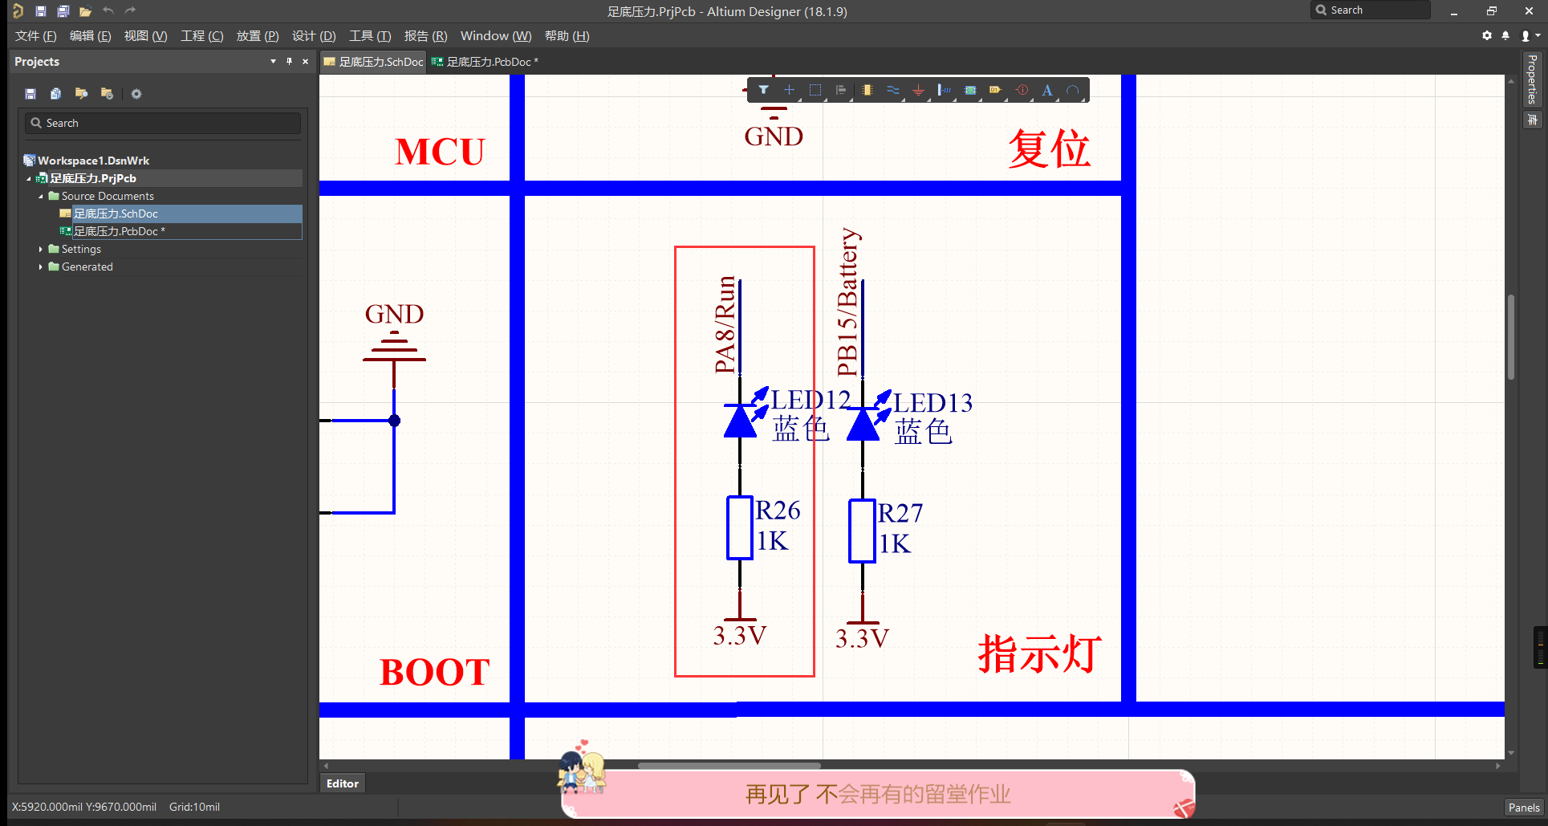Image resolution: width=1548 pixels, height=826 pixels.
Task: Toggle the pin on the Projects panel
Action: click(289, 61)
